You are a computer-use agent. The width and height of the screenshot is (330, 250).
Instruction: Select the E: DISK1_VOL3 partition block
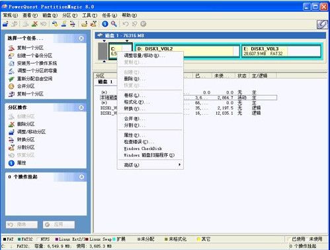pos(281,51)
